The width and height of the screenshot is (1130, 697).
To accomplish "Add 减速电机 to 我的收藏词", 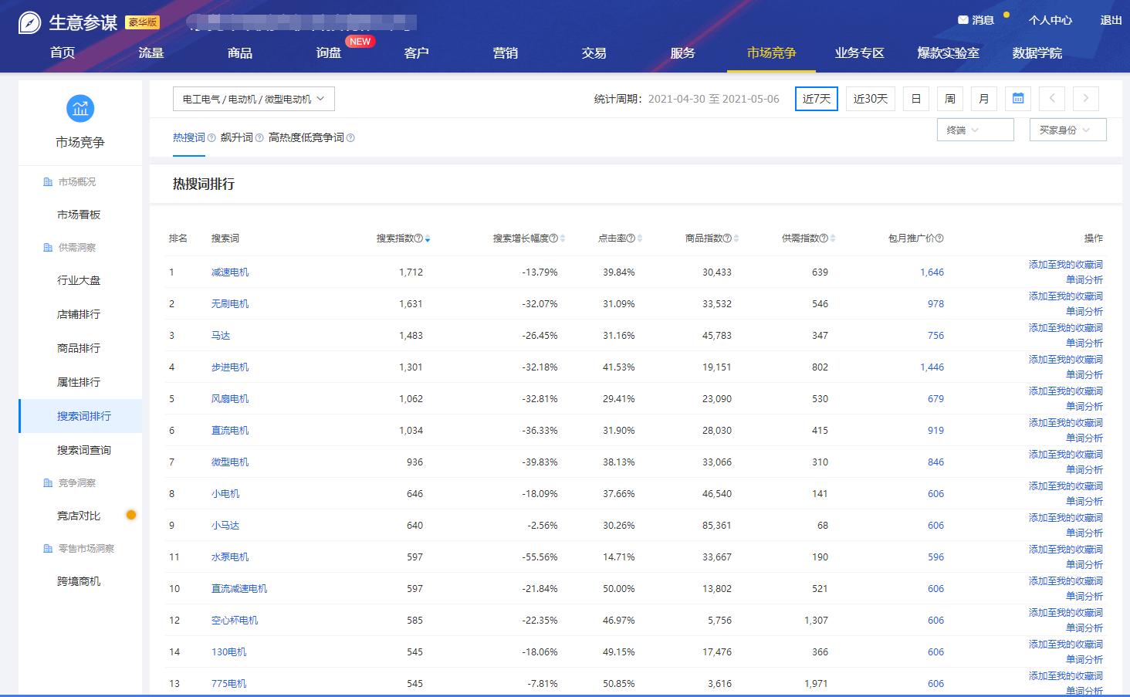I will coord(1065,264).
